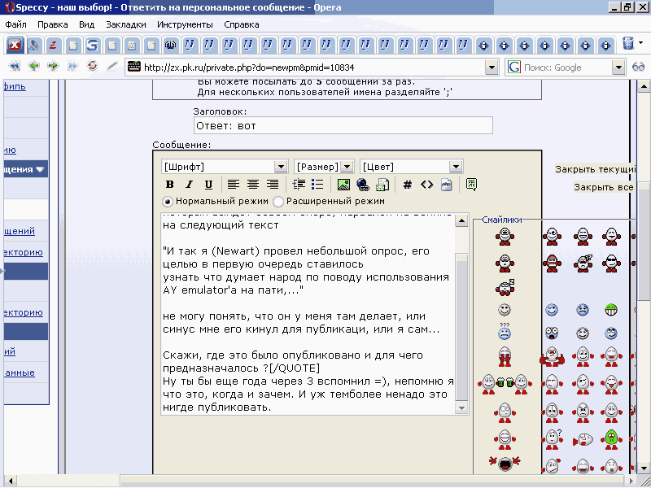Select Нормальный режим editing mode

(168, 201)
